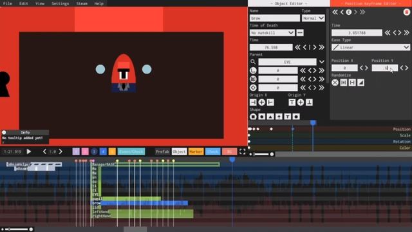Select the leftHand object on the timeline
The image size is (412, 232).
coord(142,212)
